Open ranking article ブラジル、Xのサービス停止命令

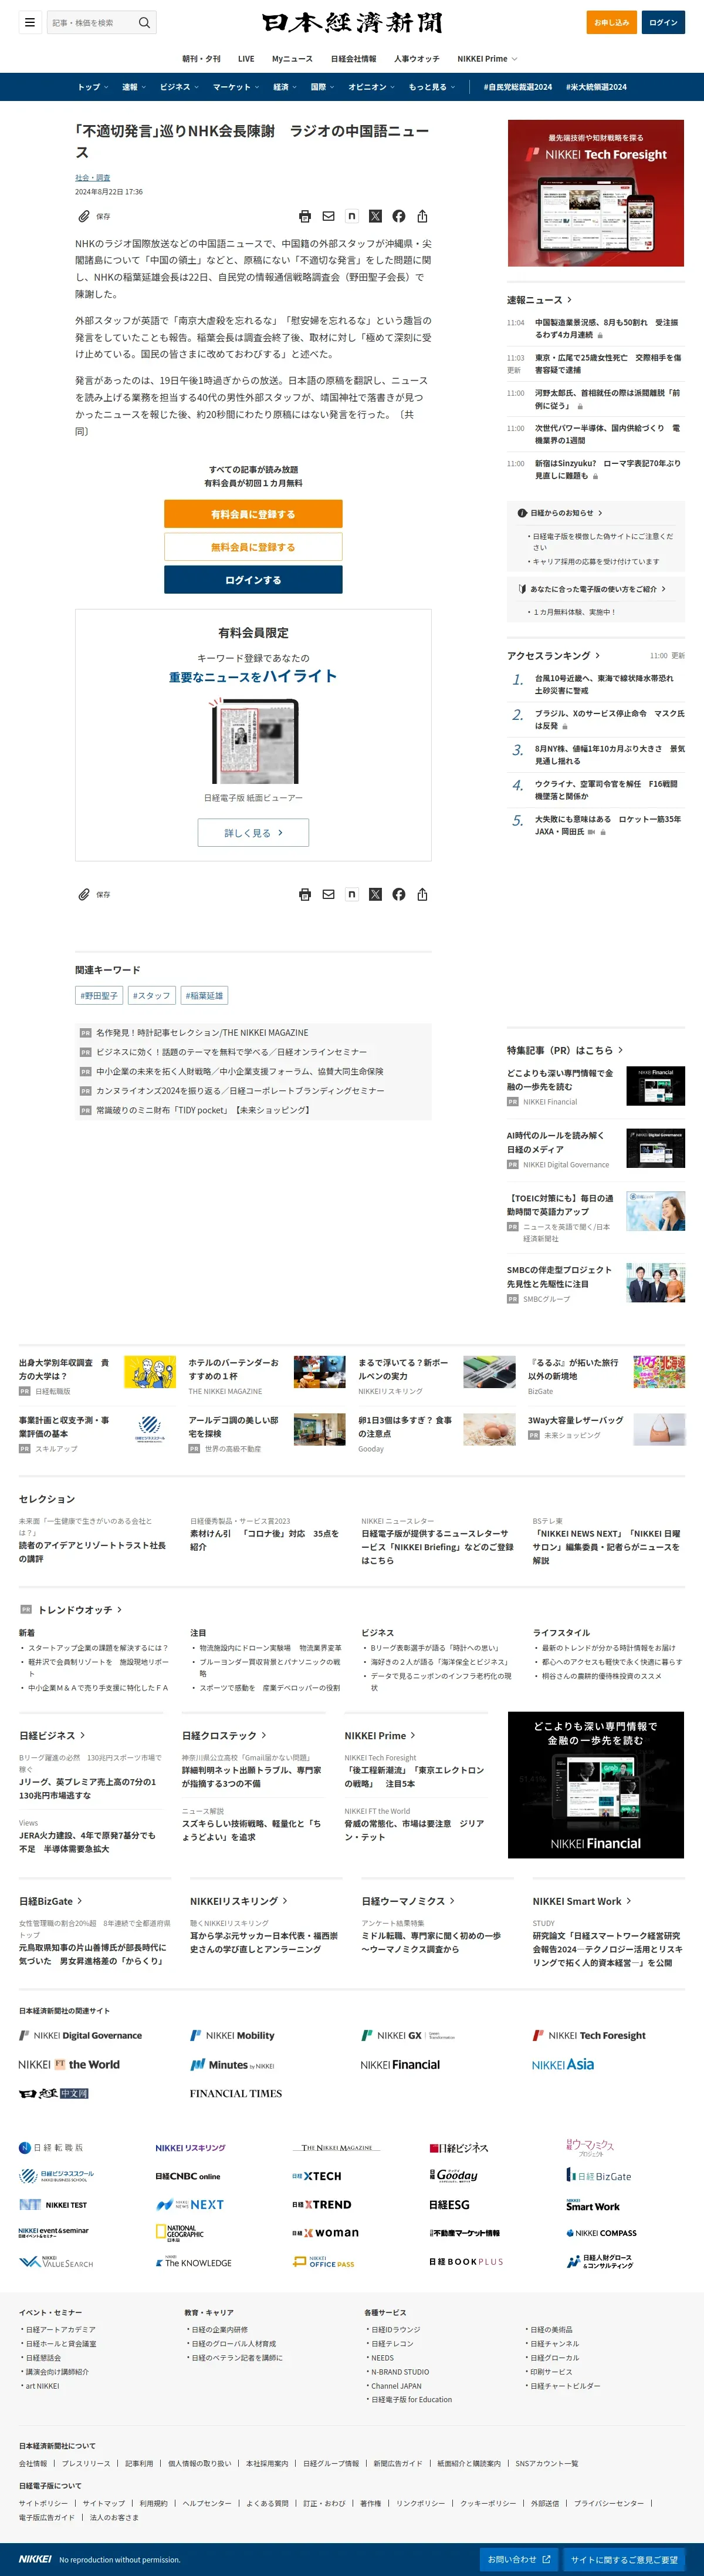click(609, 720)
